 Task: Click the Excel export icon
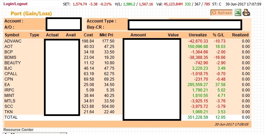[x=238, y=13]
